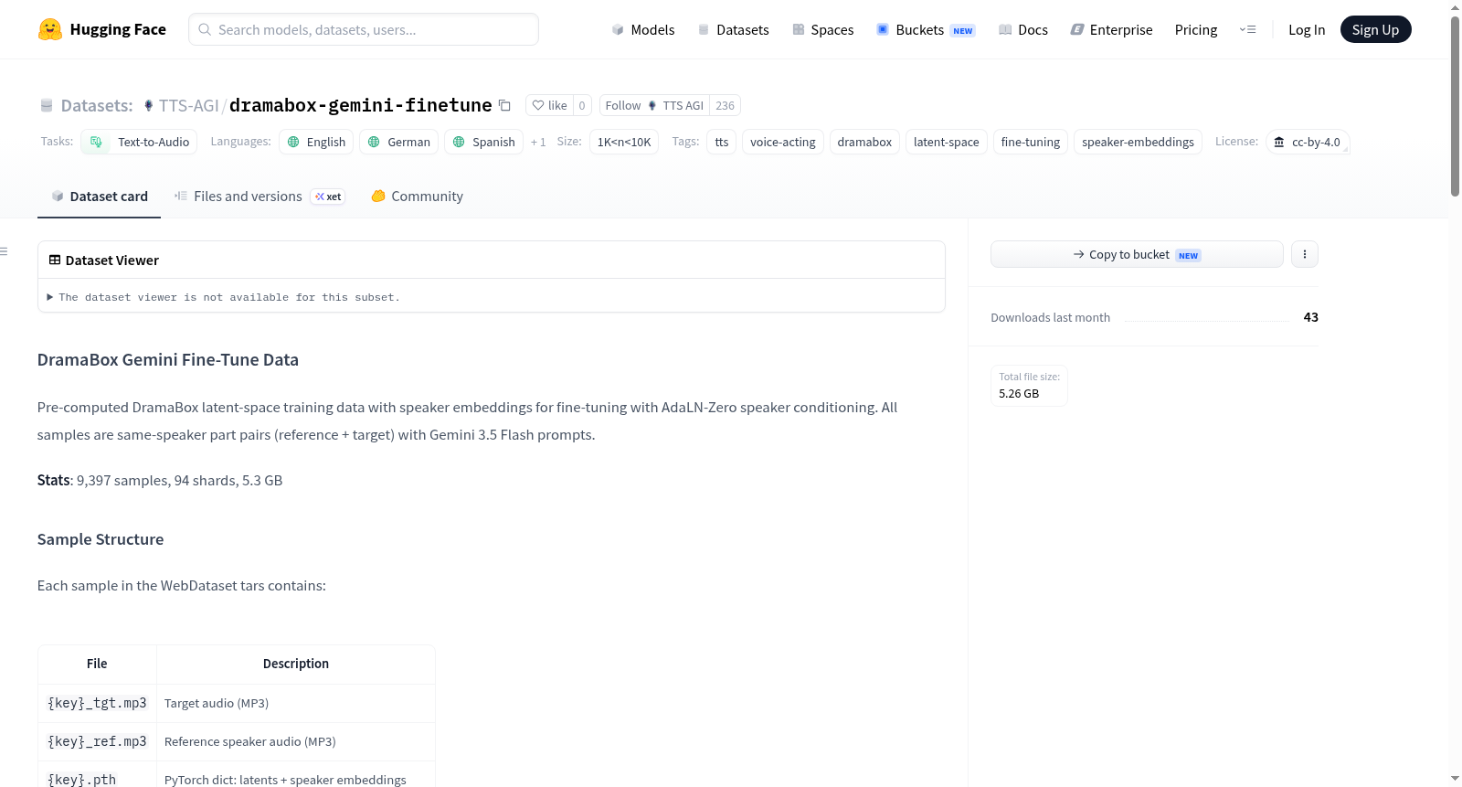Follow the TTS AGI organization

tap(654, 105)
